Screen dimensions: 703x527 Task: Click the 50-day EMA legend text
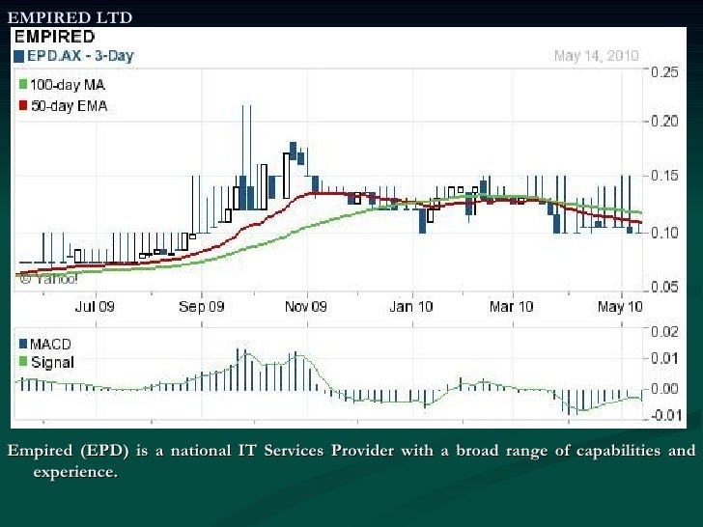click(70, 106)
